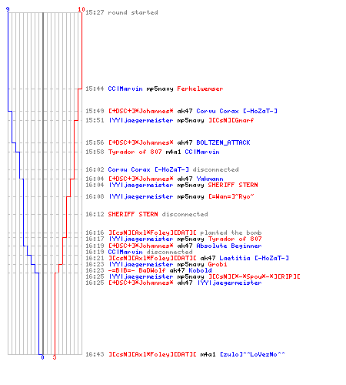Select Tyrador of 807 at 15:58

pyautogui.click(x=135, y=152)
